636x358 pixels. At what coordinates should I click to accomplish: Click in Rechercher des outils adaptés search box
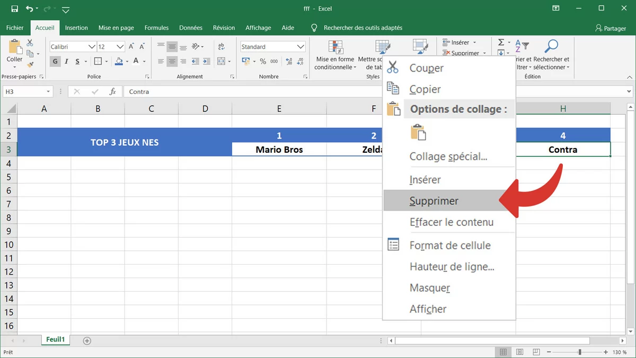coord(363,28)
